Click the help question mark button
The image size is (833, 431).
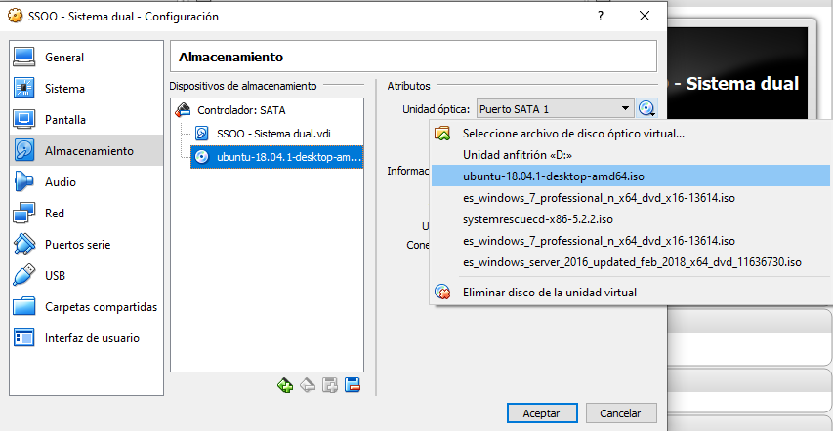coord(600,17)
